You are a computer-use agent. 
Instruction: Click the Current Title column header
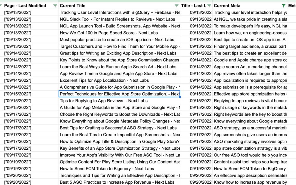point(115,6)
